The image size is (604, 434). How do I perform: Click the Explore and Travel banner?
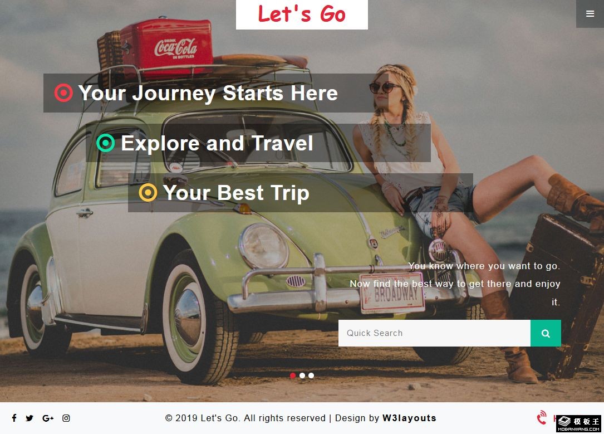tap(258, 143)
